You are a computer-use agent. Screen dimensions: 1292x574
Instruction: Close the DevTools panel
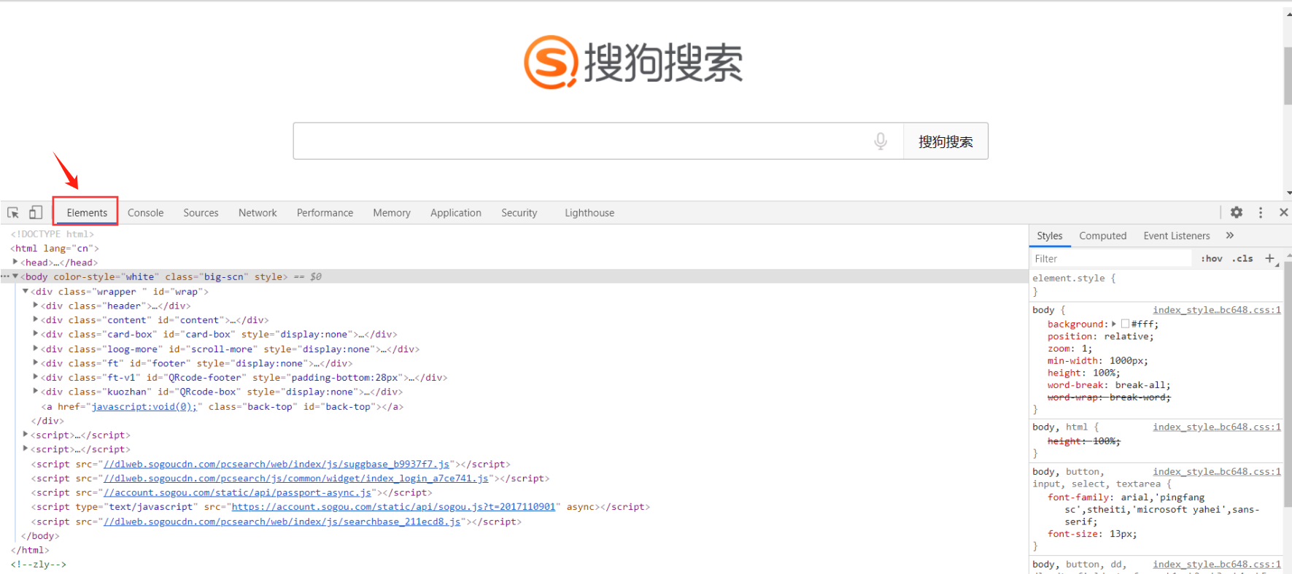pyautogui.click(x=1283, y=212)
